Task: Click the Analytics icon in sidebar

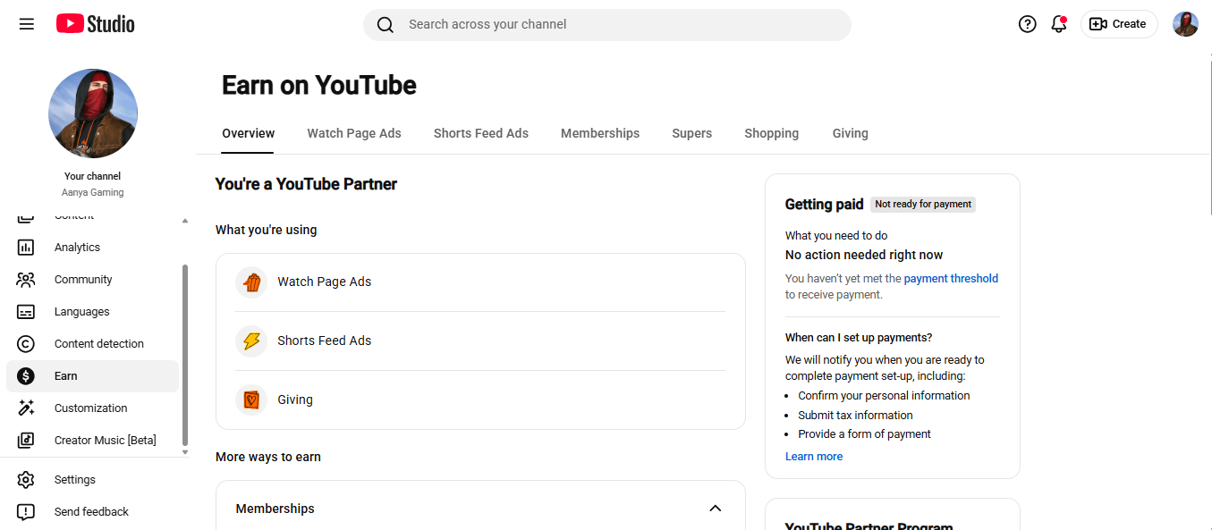Action: tap(26, 248)
